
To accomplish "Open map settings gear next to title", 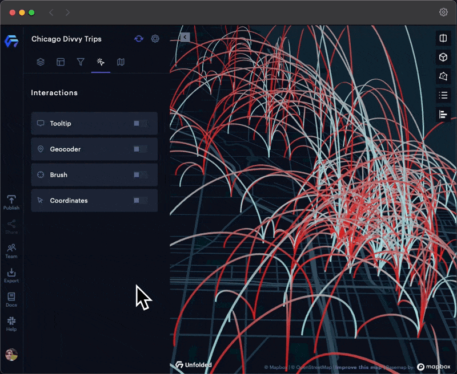I will pyautogui.click(x=155, y=39).
